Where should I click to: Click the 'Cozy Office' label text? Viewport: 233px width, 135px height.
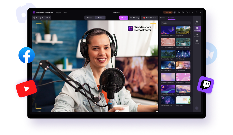point(180,106)
